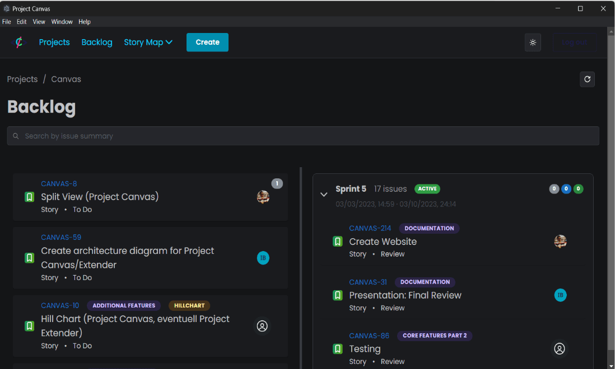Screen dimensions: 615x369
Task: Select the story type icon beside CANVAS-8
Action: (x=29, y=196)
